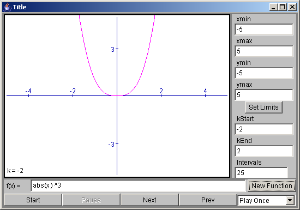Click the k = -2 label in graph
Image resolution: width=300 pixels, height=210 pixels.
click(15, 171)
